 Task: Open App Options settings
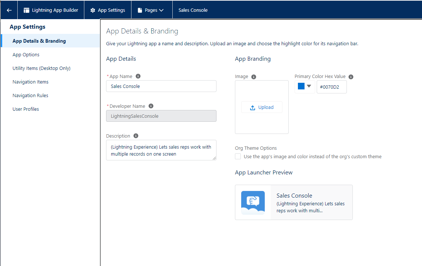(x=26, y=54)
